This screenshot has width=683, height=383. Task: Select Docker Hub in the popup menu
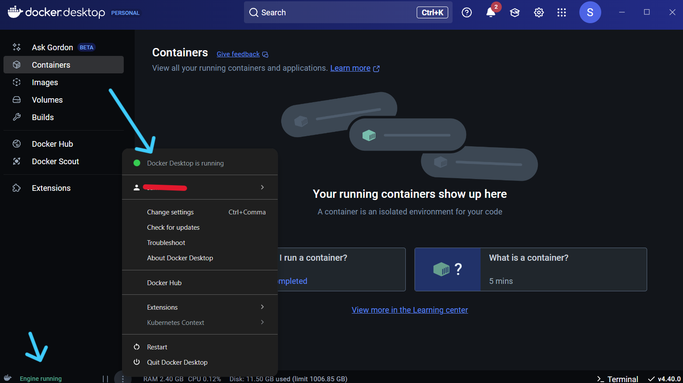(x=200, y=283)
